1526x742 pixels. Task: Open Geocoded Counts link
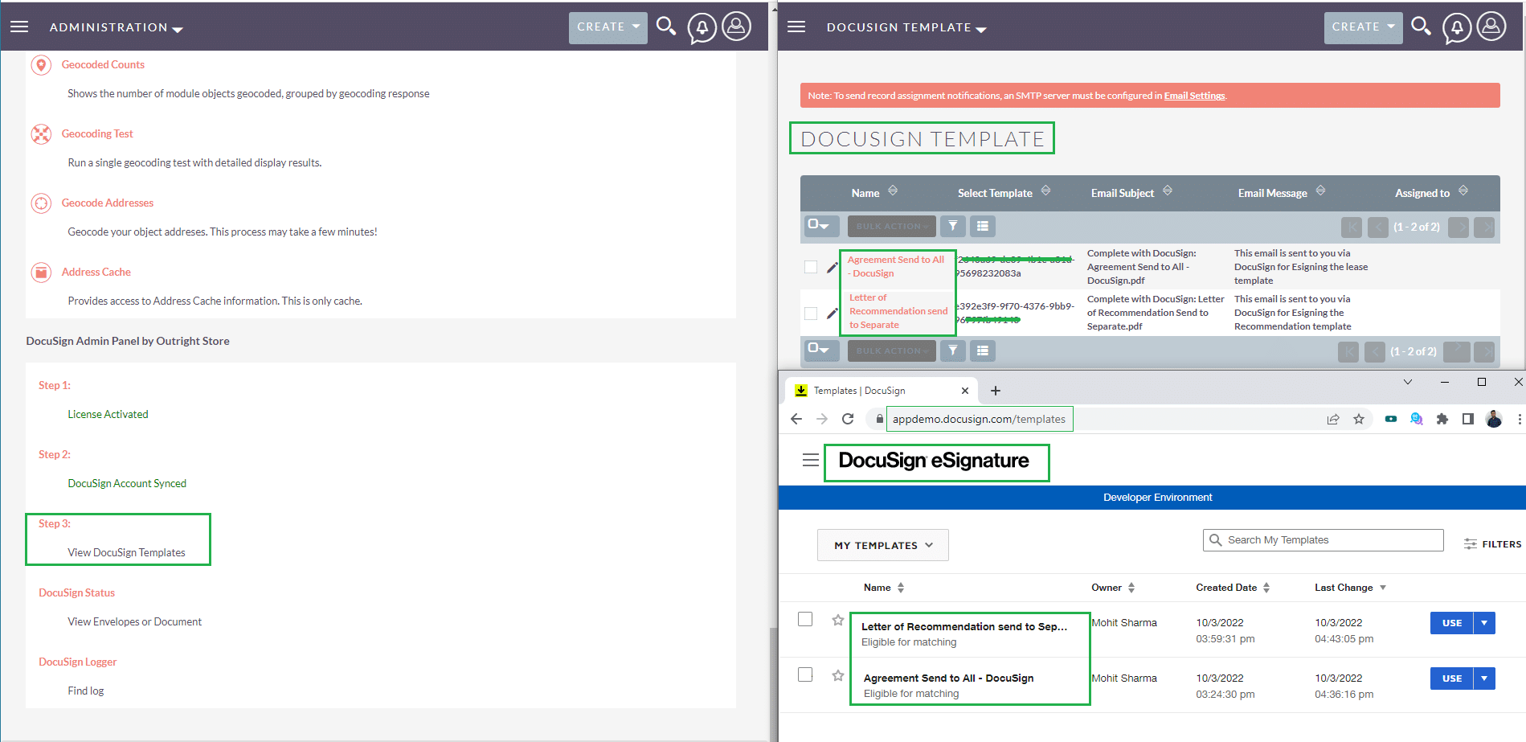click(x=103, y=64)
